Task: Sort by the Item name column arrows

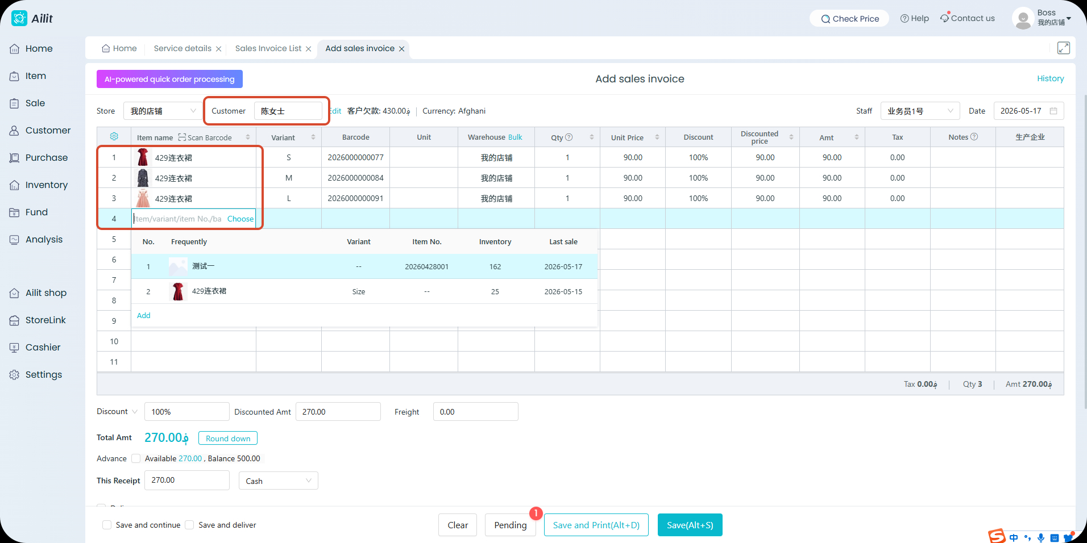Action: 248,137
